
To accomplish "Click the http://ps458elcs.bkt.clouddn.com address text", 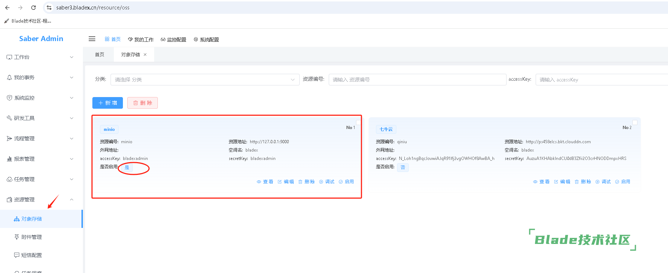I will (x=558, y=142).
